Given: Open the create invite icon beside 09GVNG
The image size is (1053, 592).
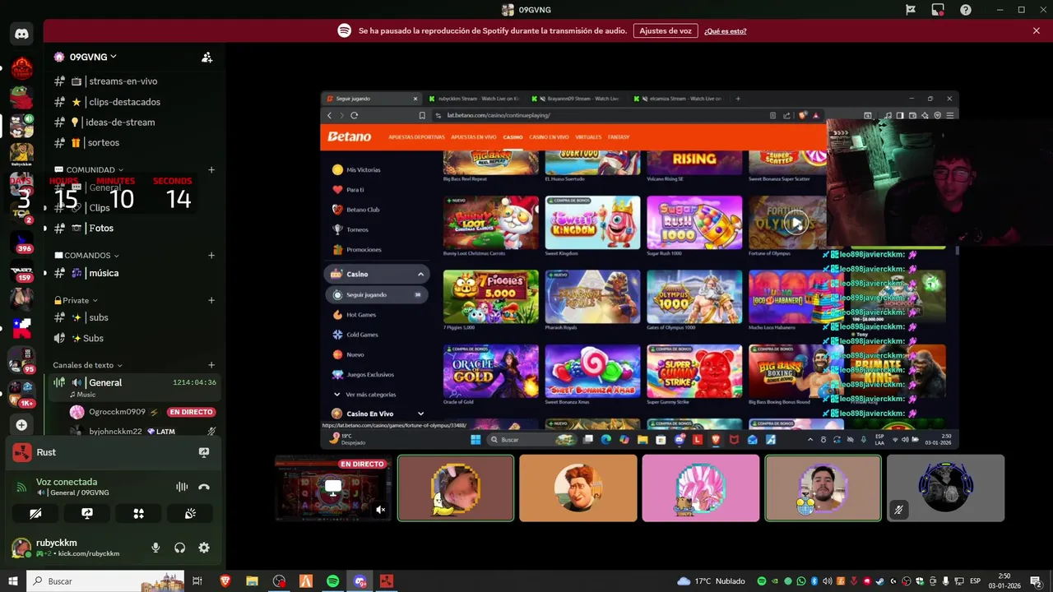Looking at the screenshot, I should (207, 58).
